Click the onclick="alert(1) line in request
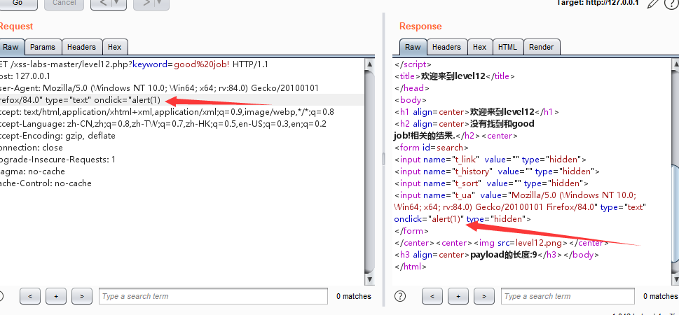This screenshot has height=315, width=679. tap(81, 100)
